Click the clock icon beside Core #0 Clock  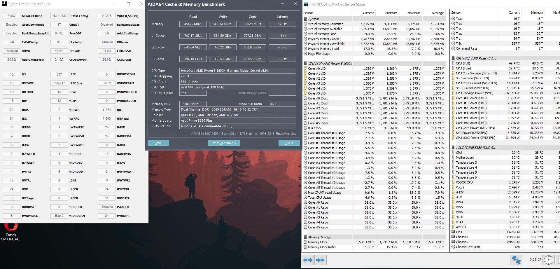coord(305,98)
